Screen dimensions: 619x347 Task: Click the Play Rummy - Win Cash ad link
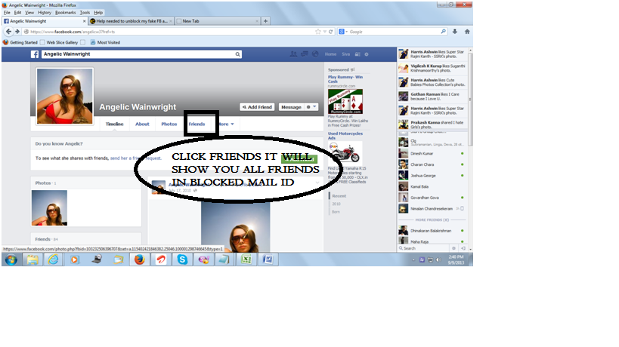(x=345, y=79)
